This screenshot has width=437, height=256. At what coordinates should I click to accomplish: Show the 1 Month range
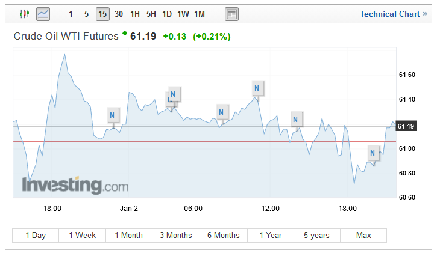pyautogui.click(x=129, y=236)
